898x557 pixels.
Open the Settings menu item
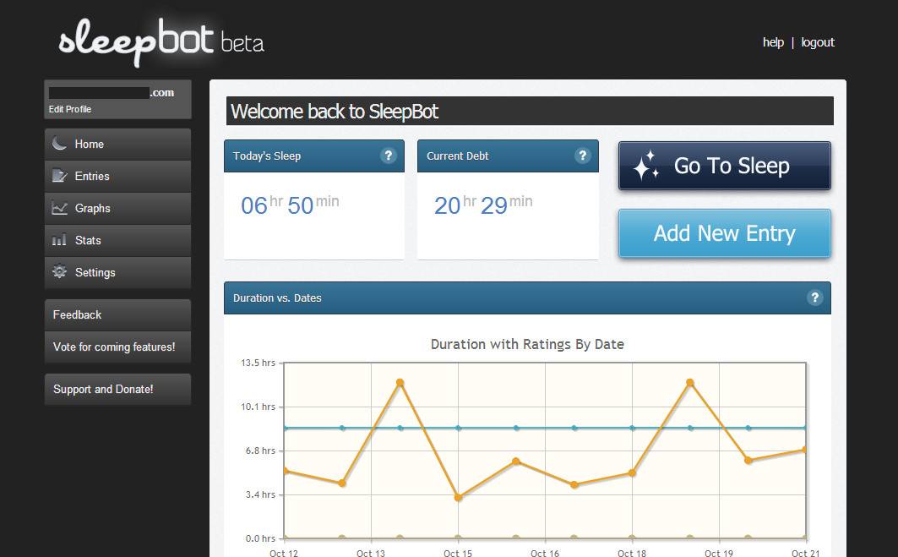click(117, 272)
